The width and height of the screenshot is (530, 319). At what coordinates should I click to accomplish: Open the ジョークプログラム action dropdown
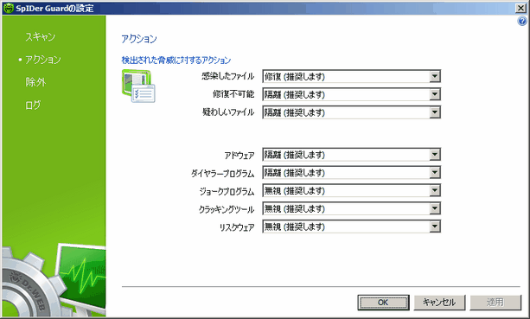[x=352, y=190]
